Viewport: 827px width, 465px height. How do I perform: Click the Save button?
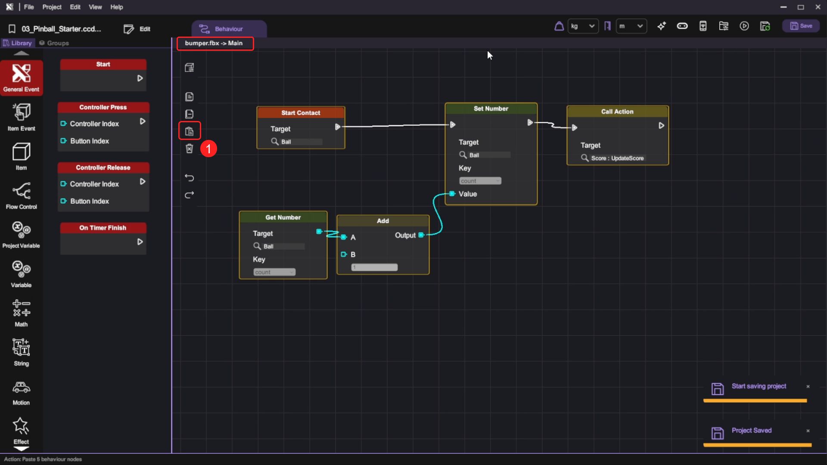pos(801,26)
